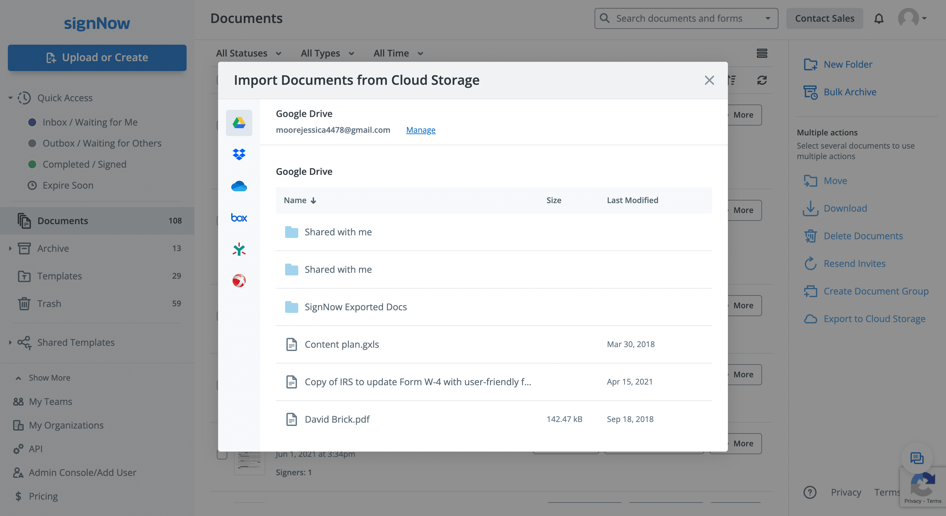This screenshot has width=946, height=516.
Task: Go to Completed / Signed documents
Action: pyautogui.click(x=84, y=164)
